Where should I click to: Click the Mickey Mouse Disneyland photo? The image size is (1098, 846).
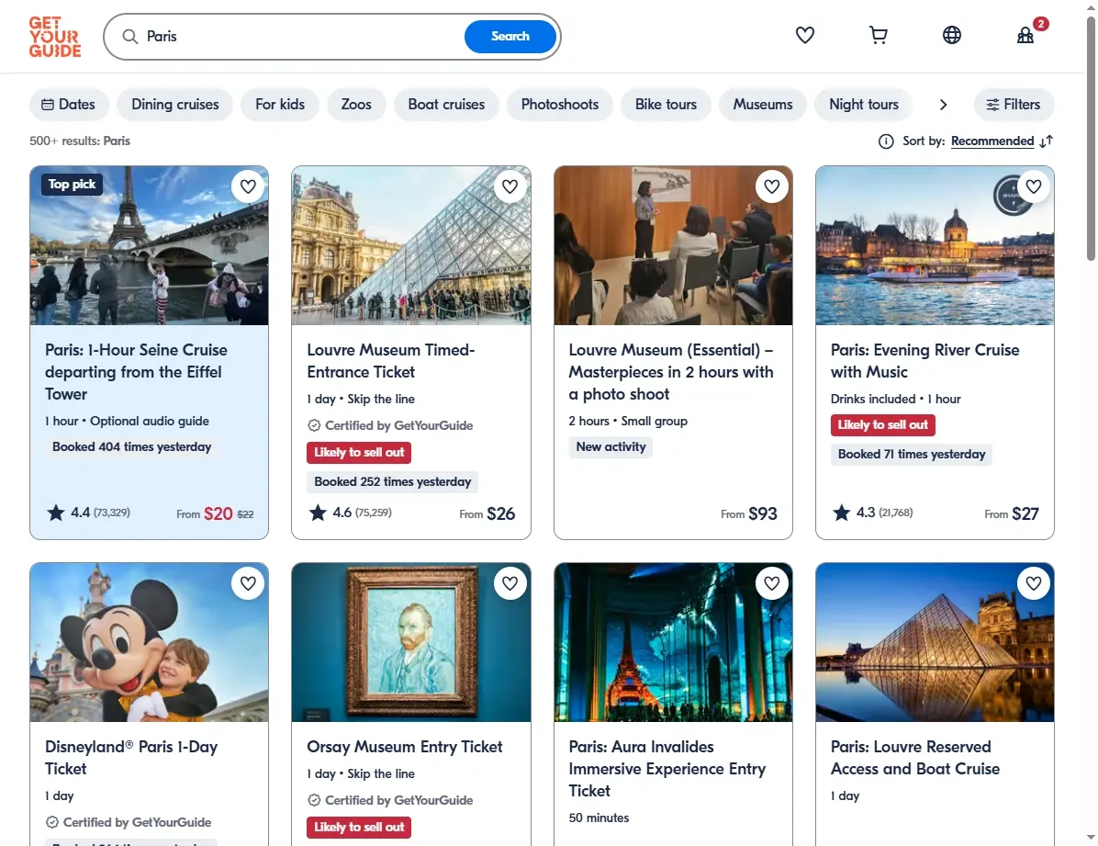149,642
